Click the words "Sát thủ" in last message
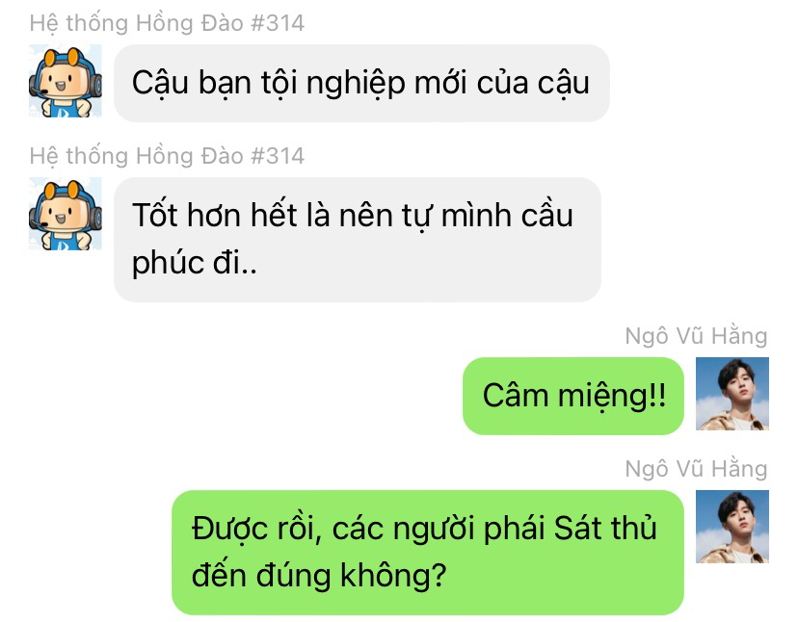Viewport: 798px width, 622px height. pos(605,528)
